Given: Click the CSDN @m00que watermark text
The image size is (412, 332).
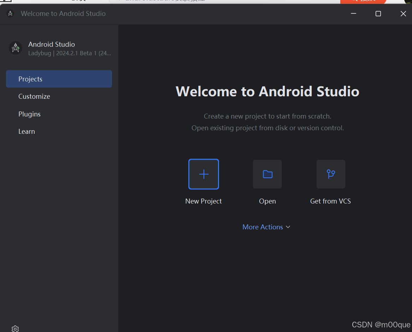Looking at the screenshot, I should (381, 325).
